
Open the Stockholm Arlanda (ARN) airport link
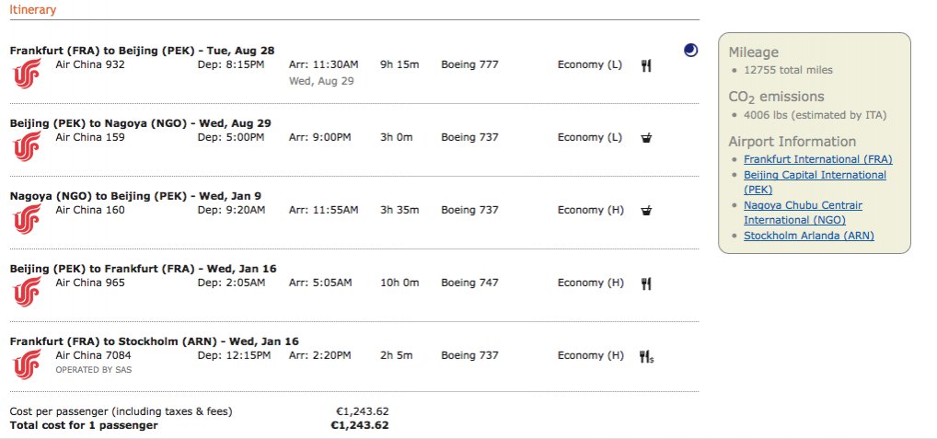[x=808, y=236]
